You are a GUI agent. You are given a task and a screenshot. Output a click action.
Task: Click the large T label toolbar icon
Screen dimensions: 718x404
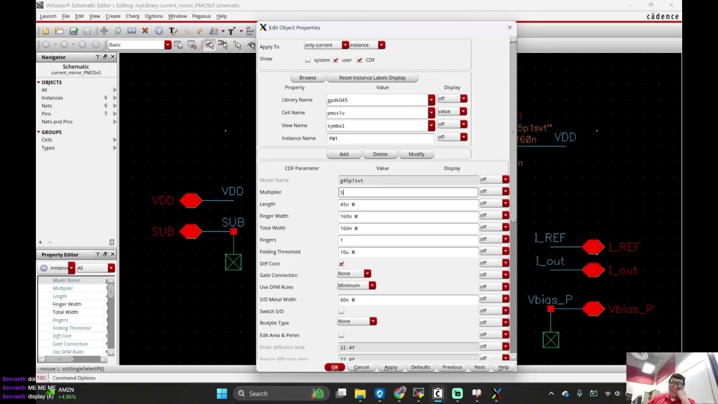231,31
